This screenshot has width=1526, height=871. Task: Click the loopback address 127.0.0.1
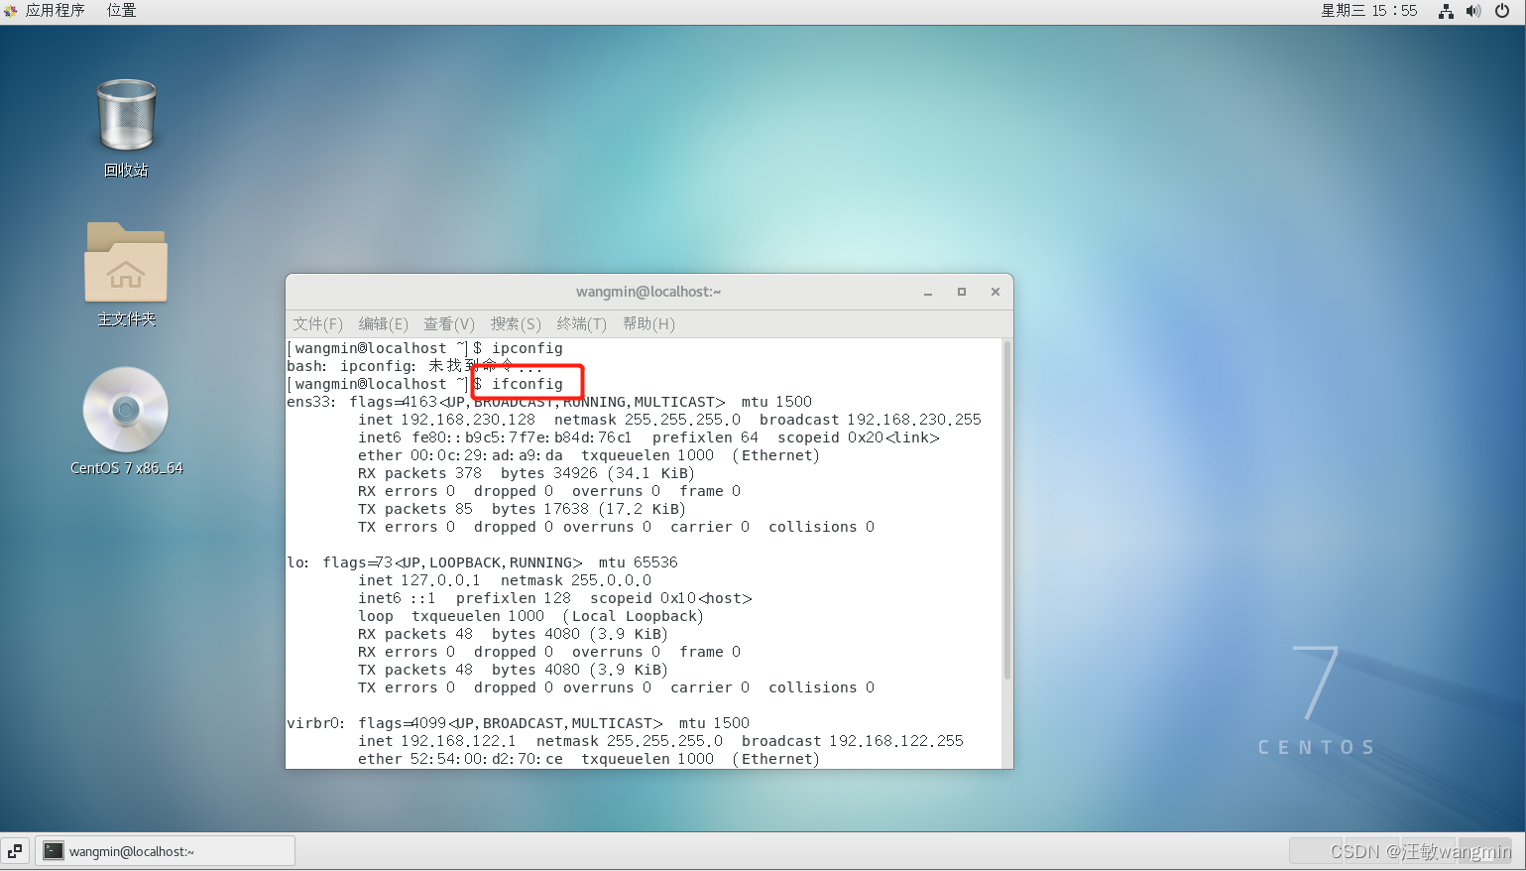coord(440,580)
